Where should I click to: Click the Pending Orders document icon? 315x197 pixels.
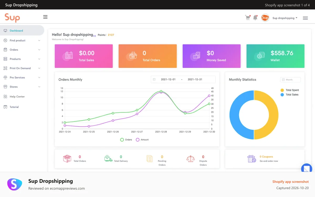click(149, 158)
